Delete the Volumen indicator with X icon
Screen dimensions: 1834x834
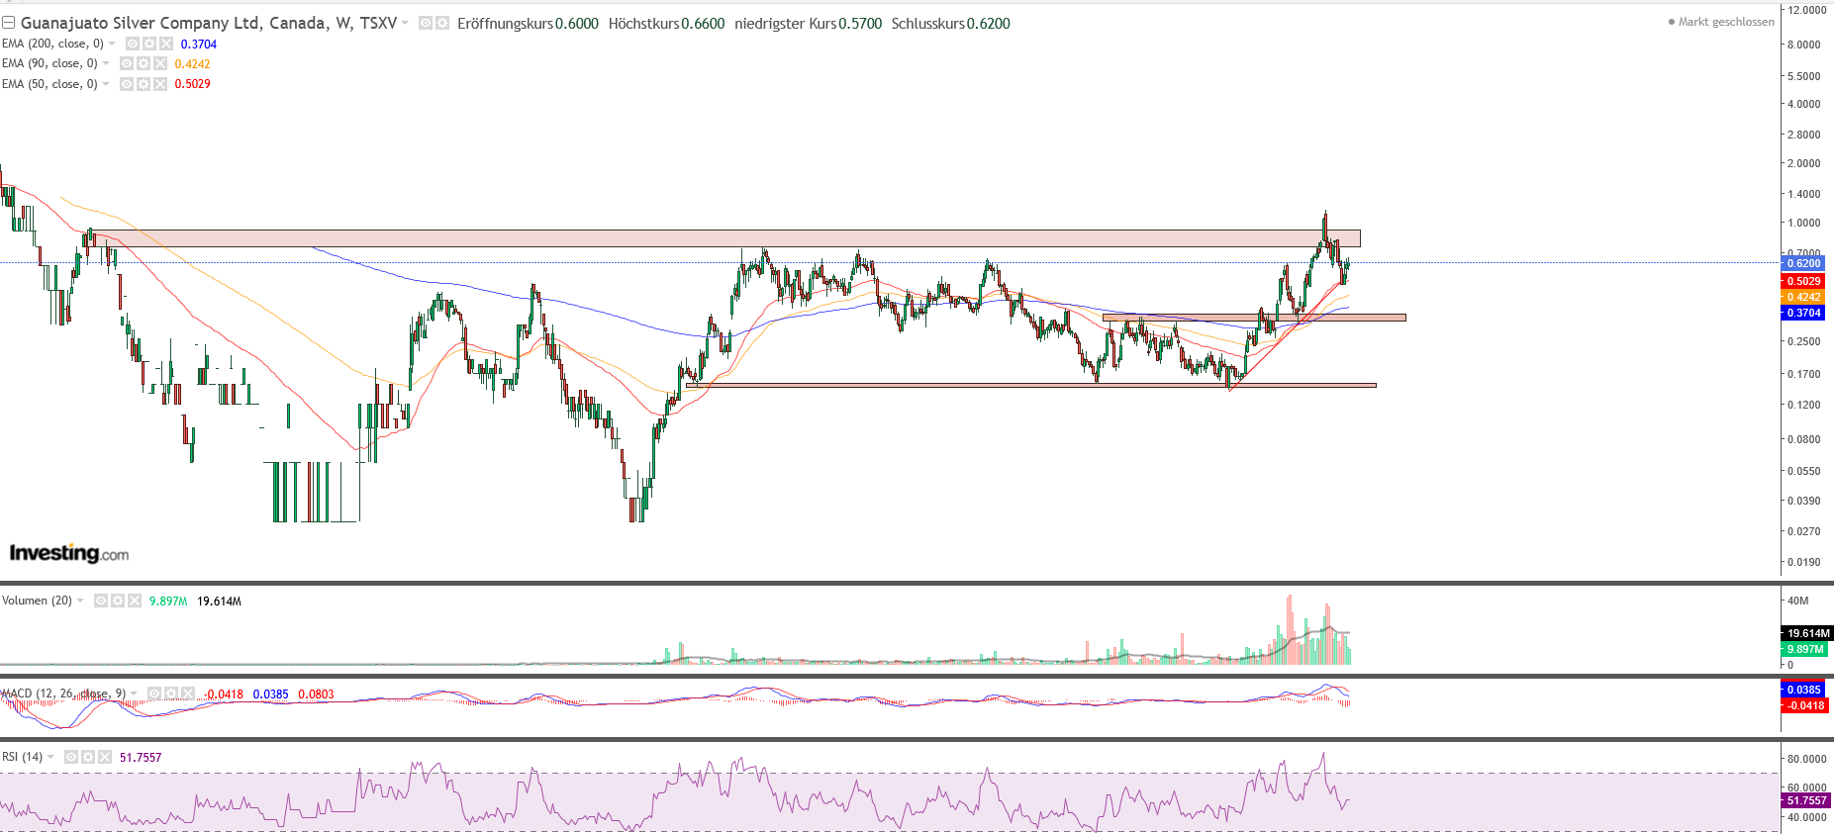tap(135, 601)
